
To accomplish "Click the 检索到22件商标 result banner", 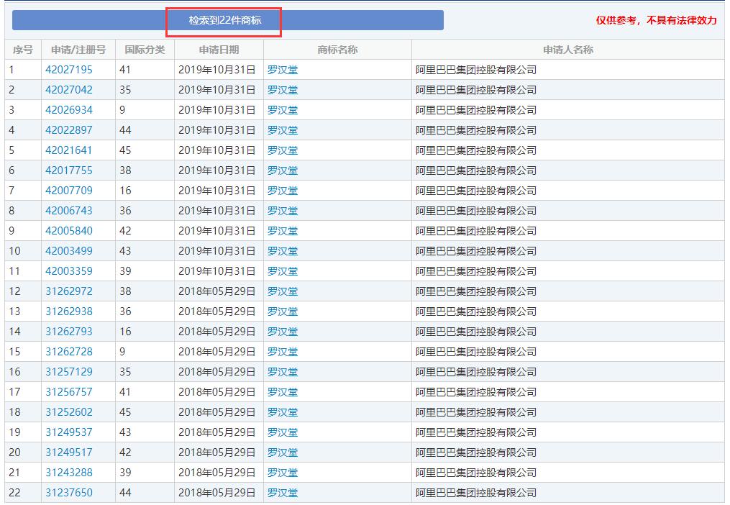I will [228, 20].
